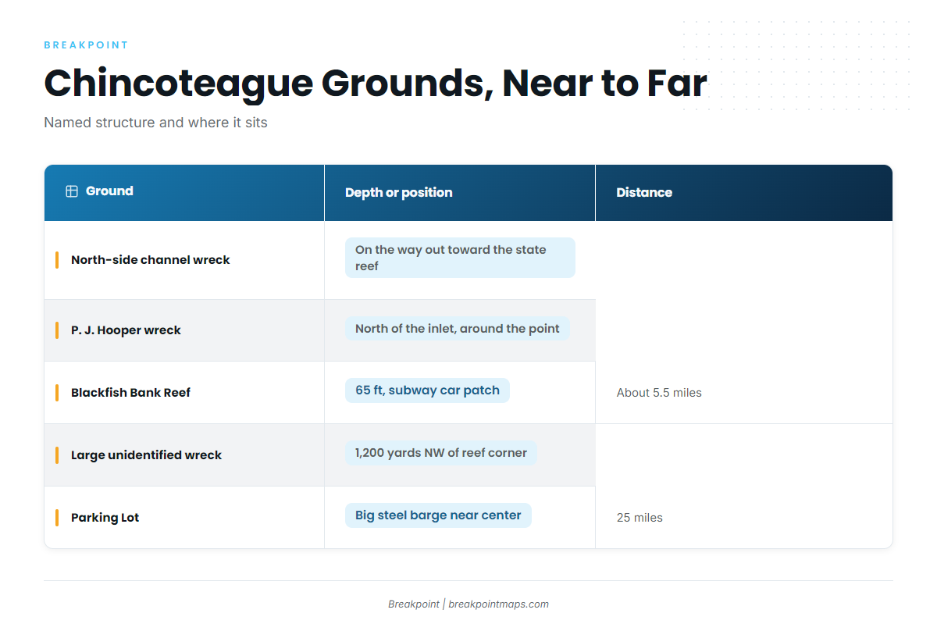Click the Blackfish Bank Reef row label
937x631 pixels.
point(130,393)
